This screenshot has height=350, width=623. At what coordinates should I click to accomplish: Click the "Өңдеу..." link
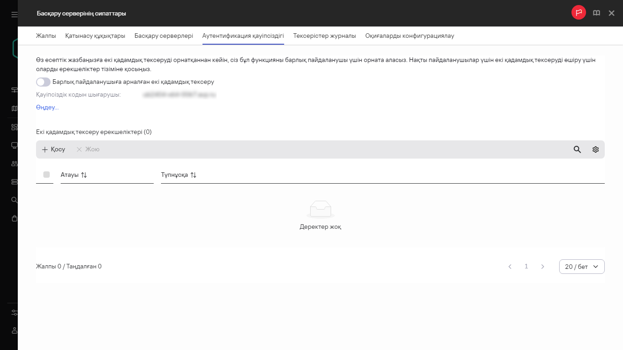[x=47, y=108]
